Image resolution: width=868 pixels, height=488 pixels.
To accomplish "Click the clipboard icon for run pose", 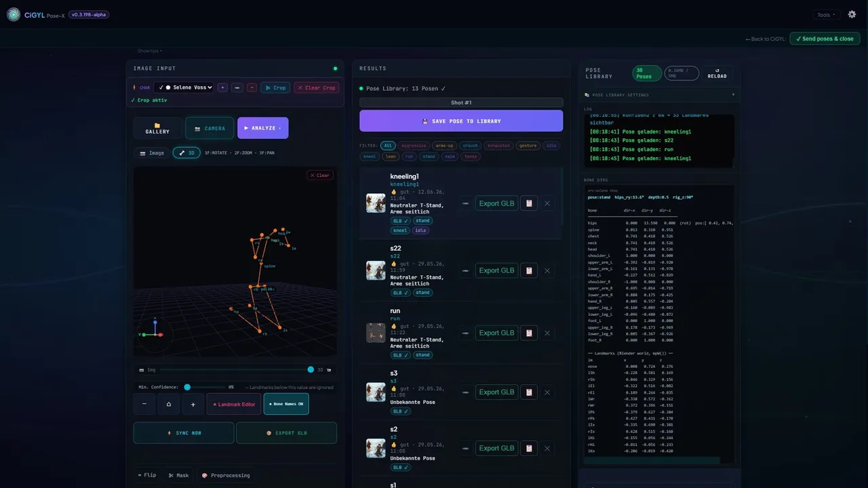I will [529, 333].
